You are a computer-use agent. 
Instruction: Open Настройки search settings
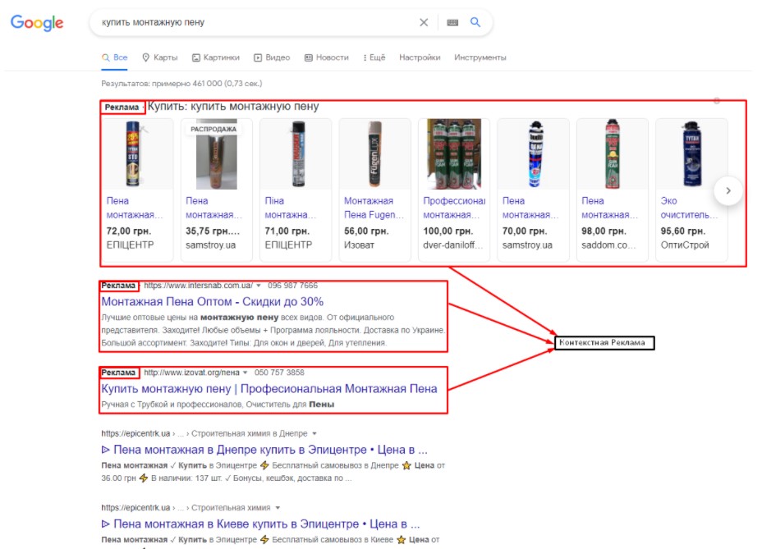[420, 57]
